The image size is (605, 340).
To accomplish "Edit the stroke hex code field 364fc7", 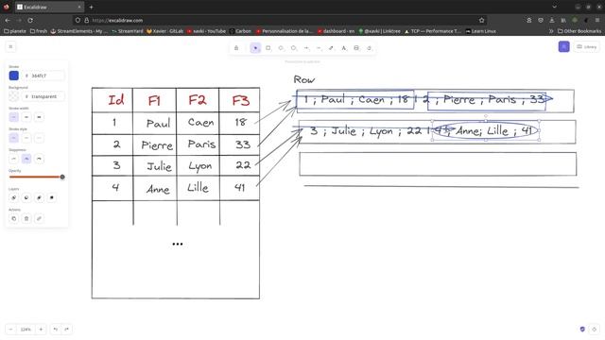I will click(x=43, y=76).
